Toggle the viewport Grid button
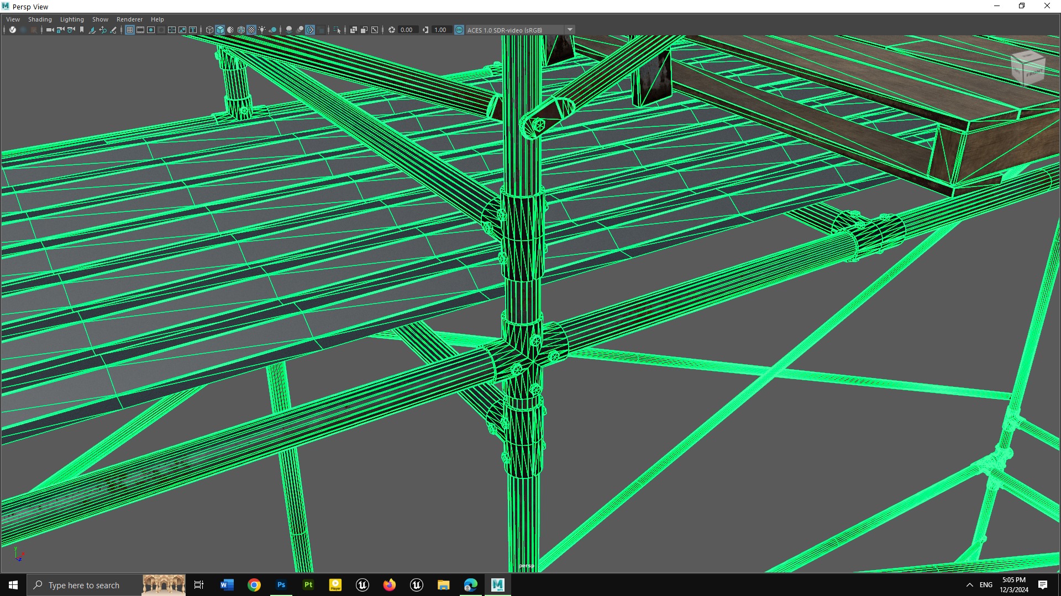The height and width of the screenshot is (596, 1061). [130, 30]
